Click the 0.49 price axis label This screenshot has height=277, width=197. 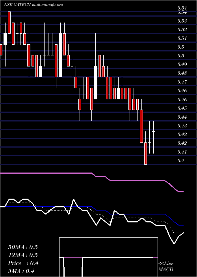(x=182, y=64)
